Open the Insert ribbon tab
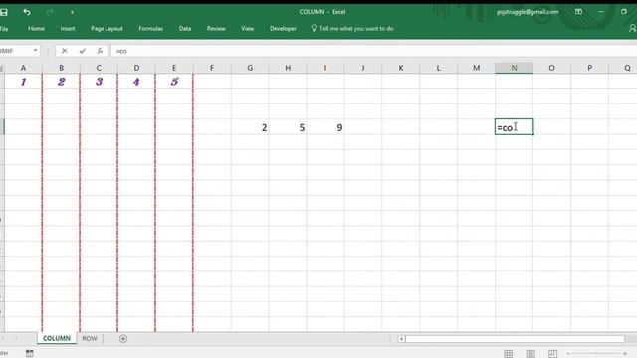This screenshot has height=358, width=637. [68, 29]
